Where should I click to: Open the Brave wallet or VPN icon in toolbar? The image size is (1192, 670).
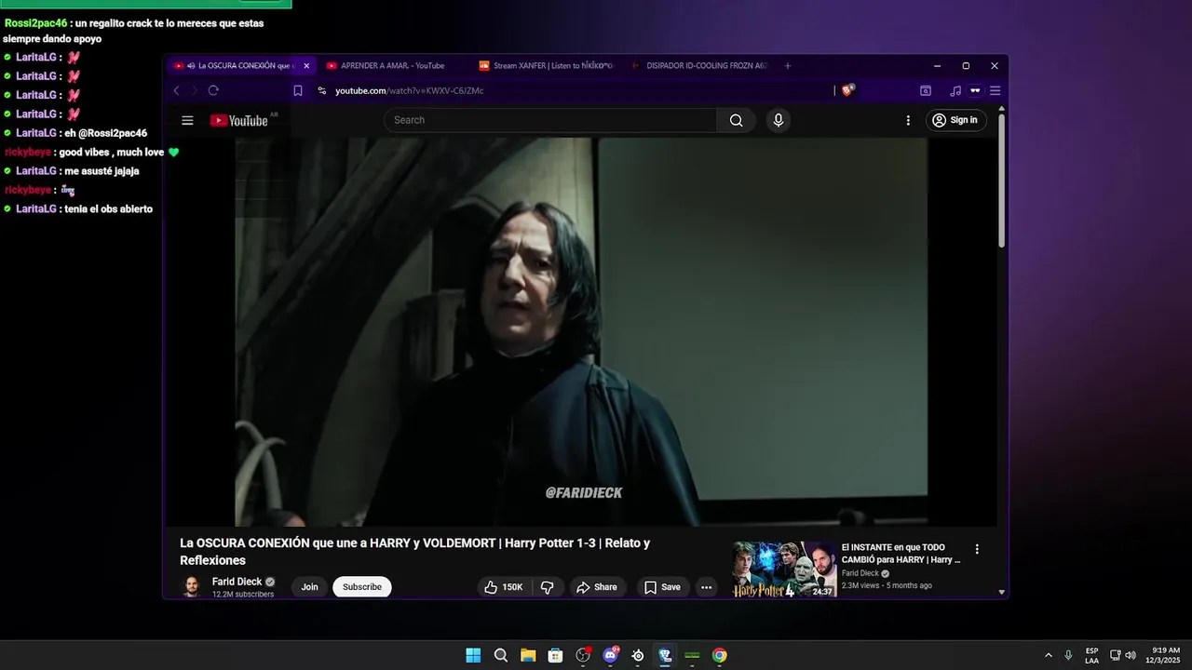point(975,90)
